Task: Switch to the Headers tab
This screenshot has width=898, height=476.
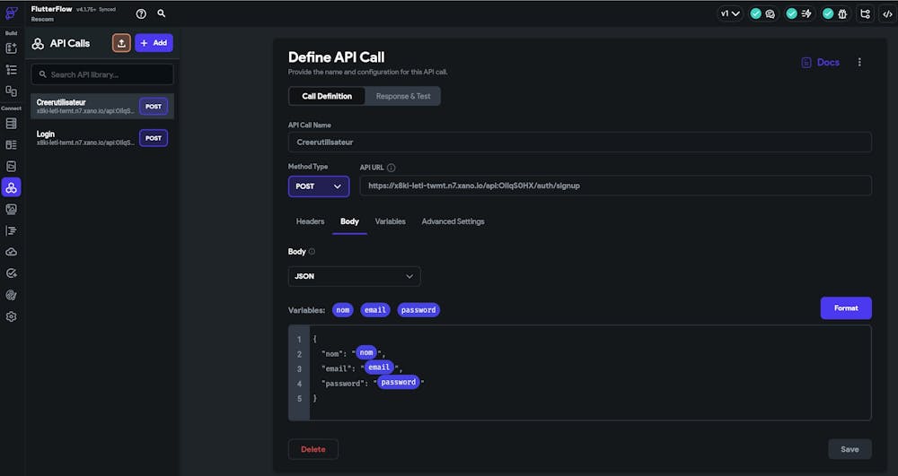Action: (310, 221)
